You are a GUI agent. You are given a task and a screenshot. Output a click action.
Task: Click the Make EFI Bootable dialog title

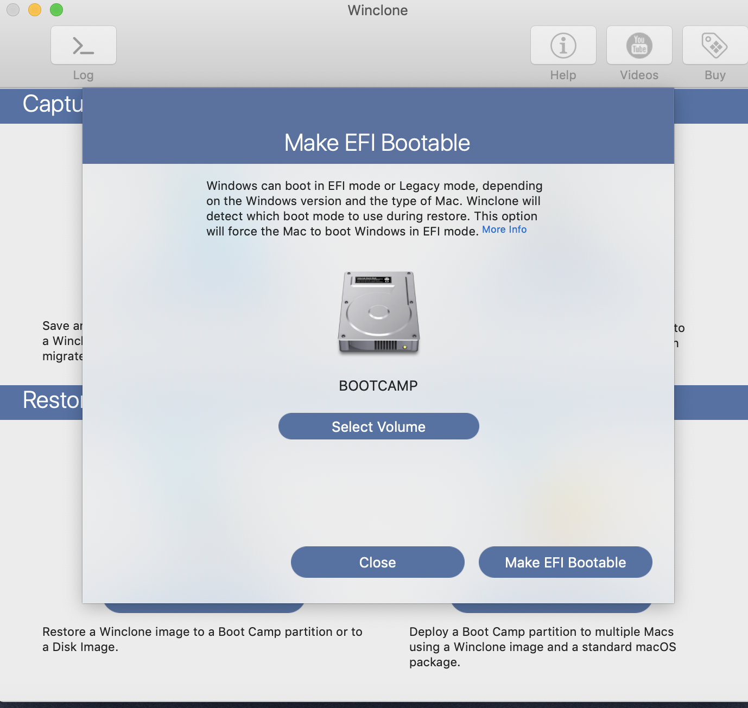pos(377,143)
